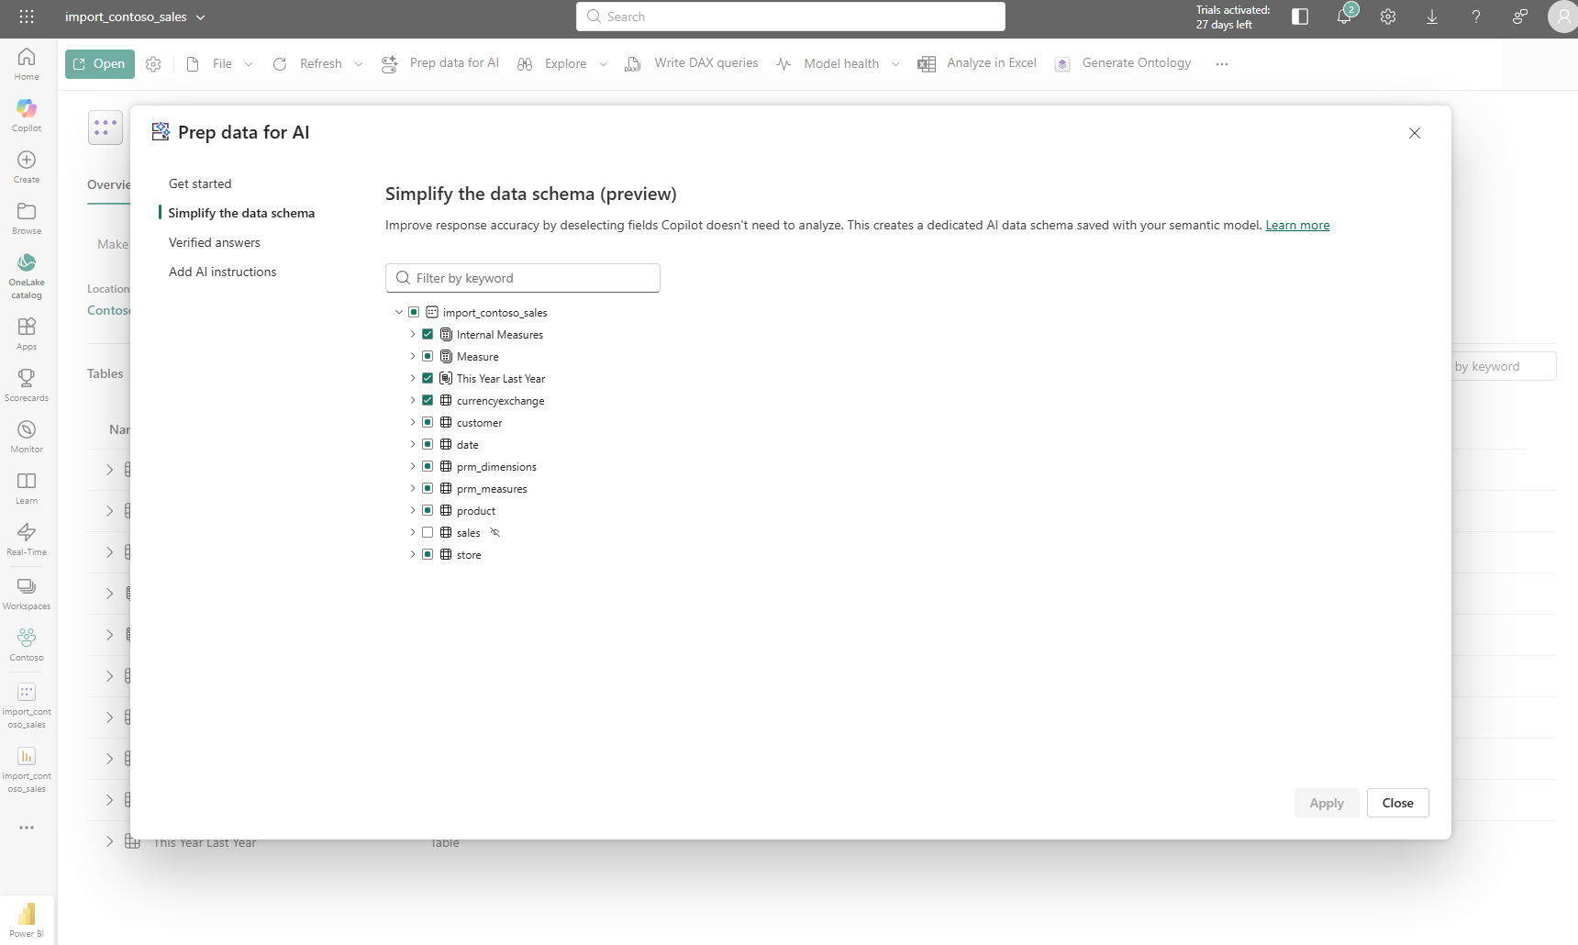
Task: Open Copilot from the sidebar
Action: 27,115
